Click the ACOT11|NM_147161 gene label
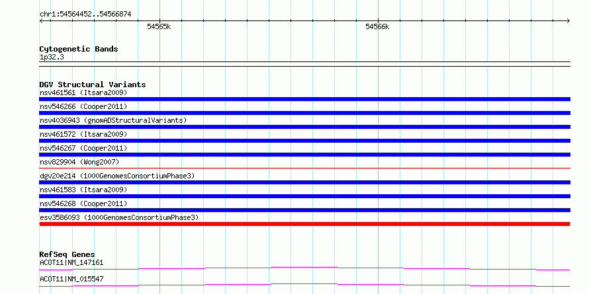Image resolution: width=589 pixels, height=294 pixels. [71, 262]
